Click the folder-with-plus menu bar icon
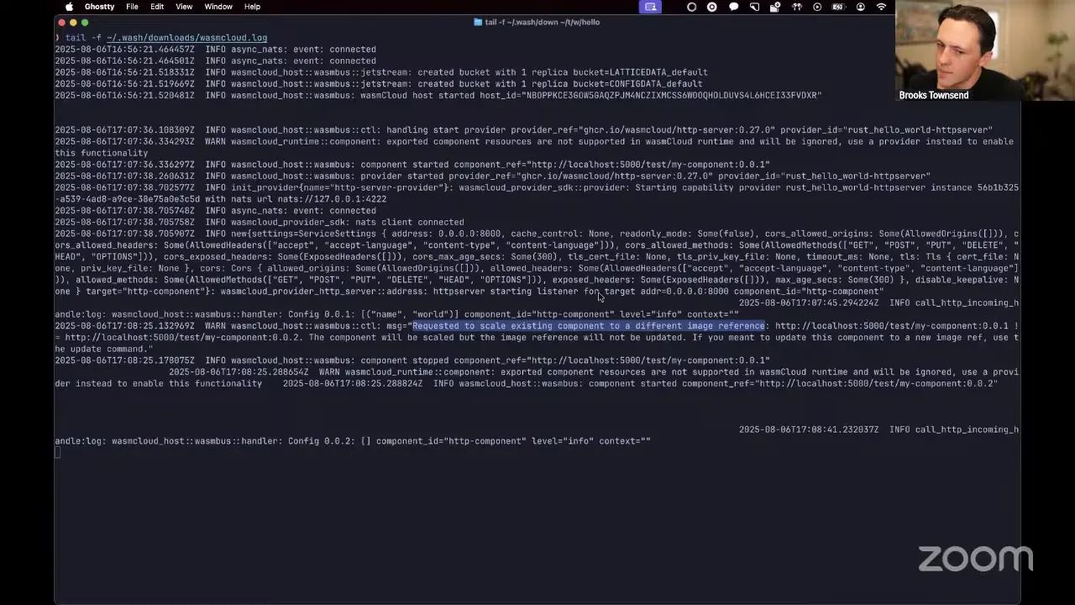 pos(775,7)
